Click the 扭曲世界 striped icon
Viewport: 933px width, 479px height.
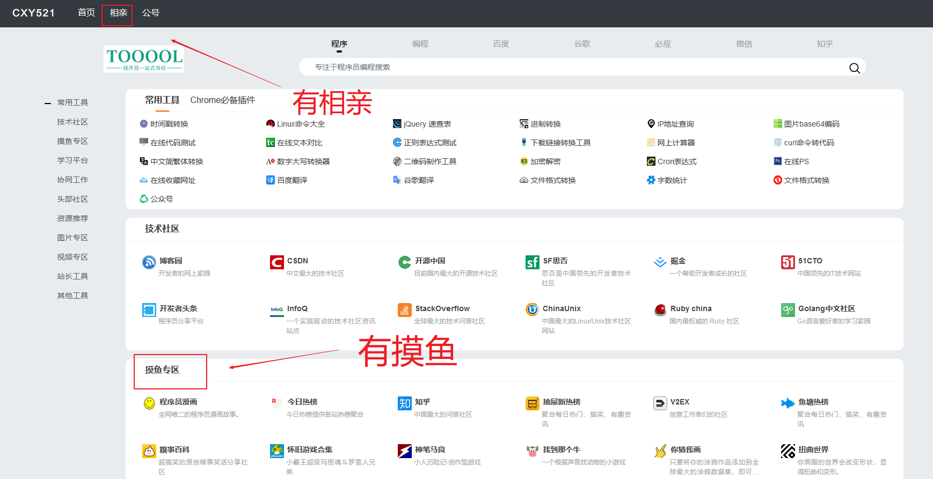(x=788, y=451)
